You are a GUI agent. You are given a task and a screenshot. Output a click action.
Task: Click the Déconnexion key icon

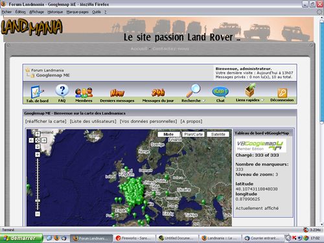coord(282,93)
